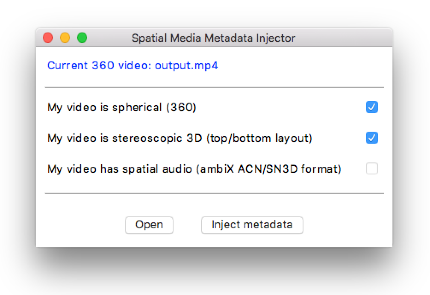Enable the spatial audio ambiX checkbox

point(371,168)
